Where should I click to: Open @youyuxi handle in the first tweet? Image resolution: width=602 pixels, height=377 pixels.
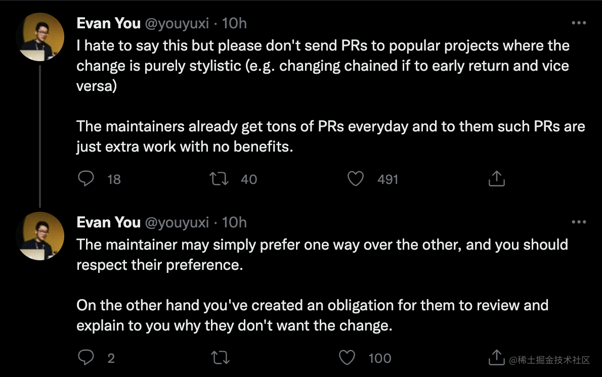(177, 24)
